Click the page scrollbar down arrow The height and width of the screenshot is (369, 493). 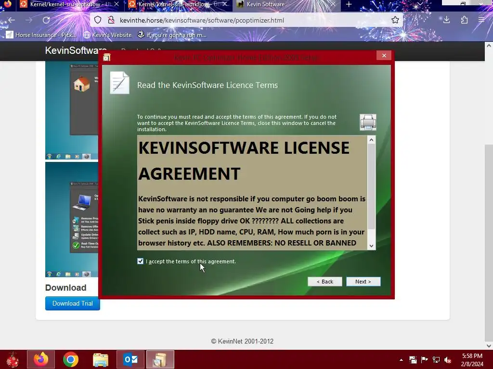489,345
